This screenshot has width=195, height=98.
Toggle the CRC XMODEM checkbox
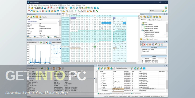tap(28, 86)
